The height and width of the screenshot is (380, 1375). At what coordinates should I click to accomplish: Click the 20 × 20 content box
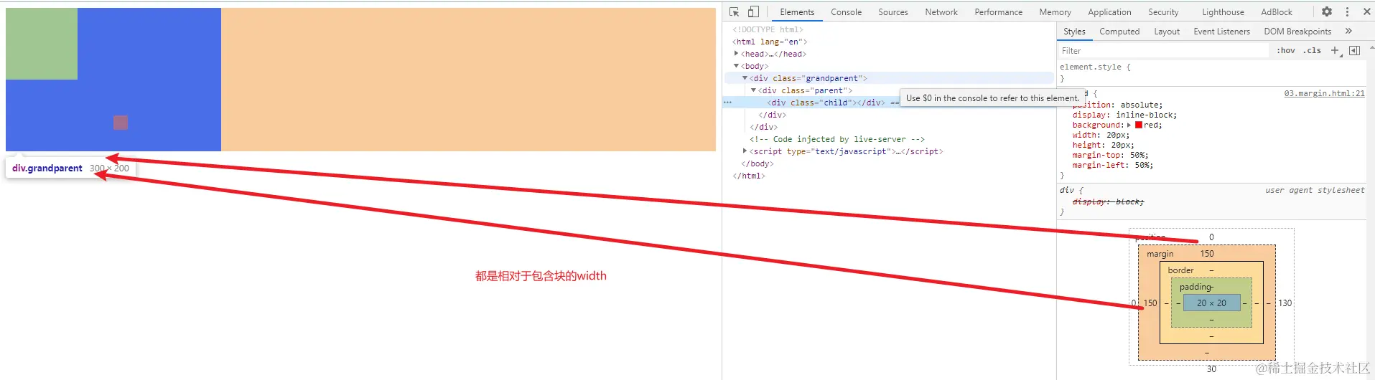pyautogui.click(x=1211, y=303)
